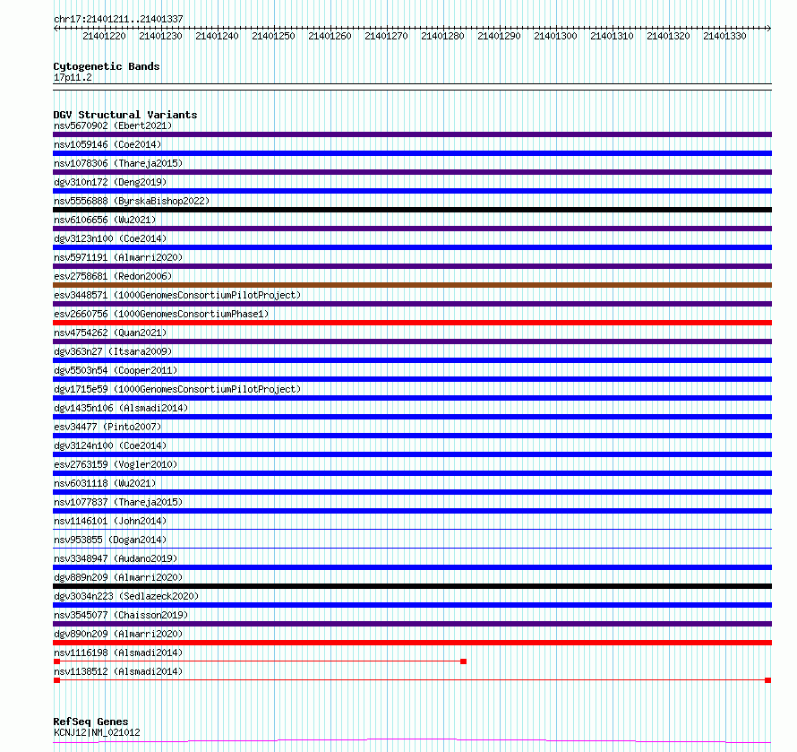Click the KCNJ12|NM_021012 gene label
The image size is (797, 752).
(97, 732)
